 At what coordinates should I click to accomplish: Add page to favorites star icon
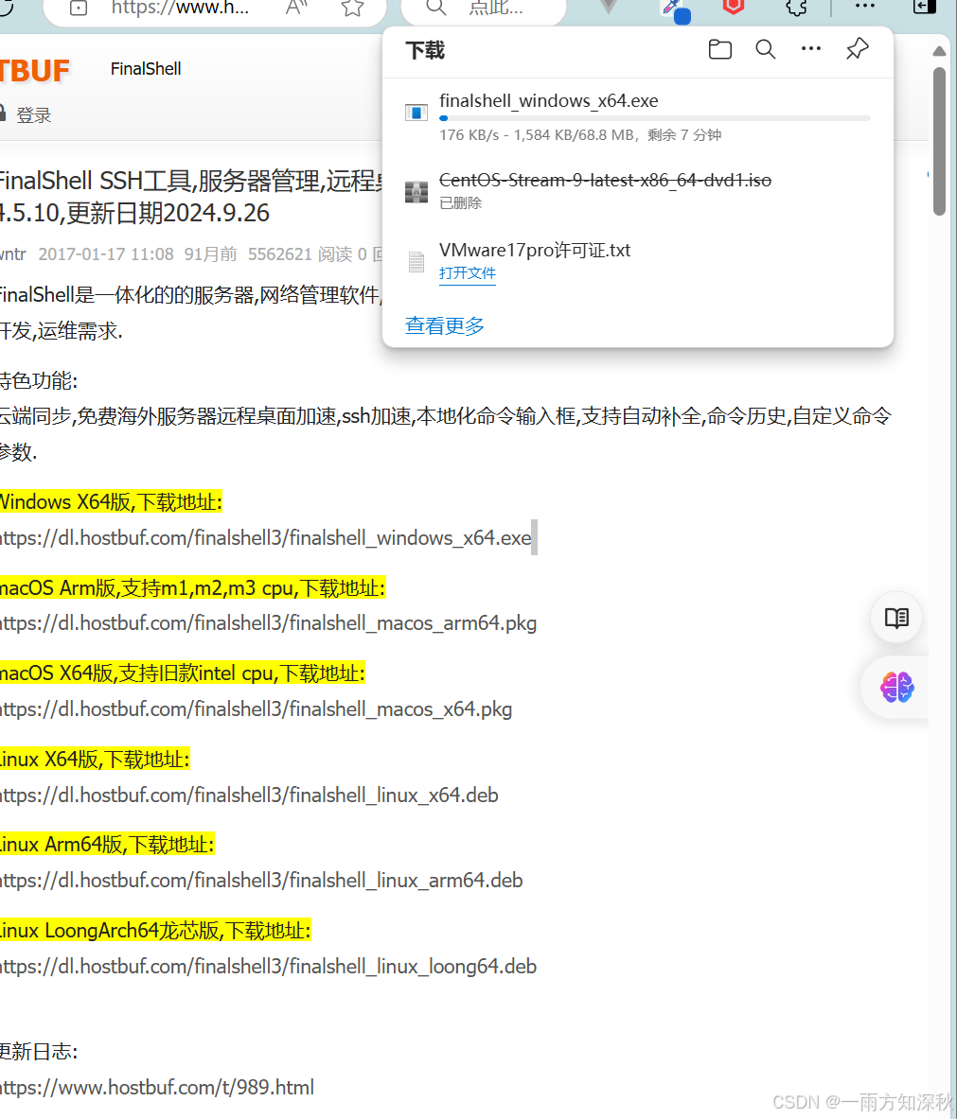[x=352, y=8]
